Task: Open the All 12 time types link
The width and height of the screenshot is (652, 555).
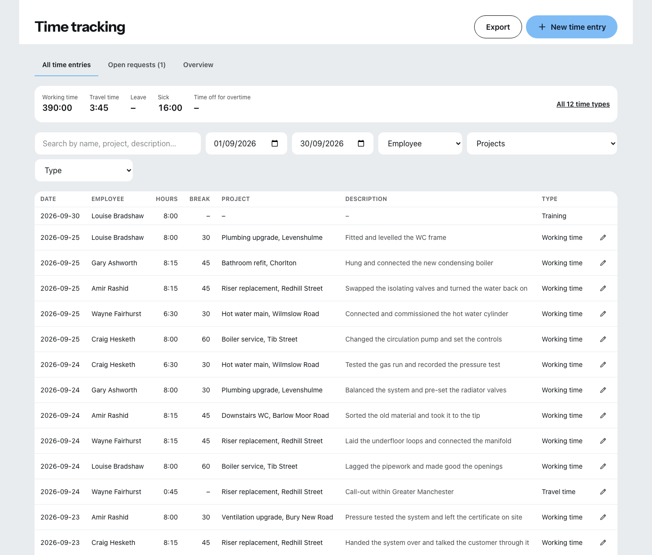Action: pos(583,104)
